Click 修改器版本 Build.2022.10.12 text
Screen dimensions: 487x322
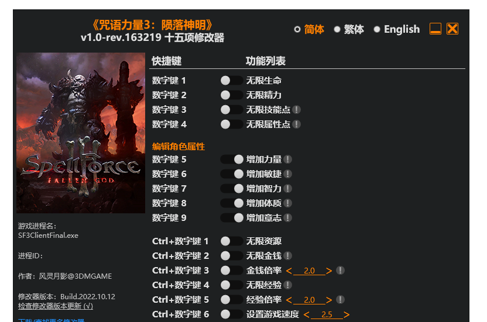click(x=67, y=296)
